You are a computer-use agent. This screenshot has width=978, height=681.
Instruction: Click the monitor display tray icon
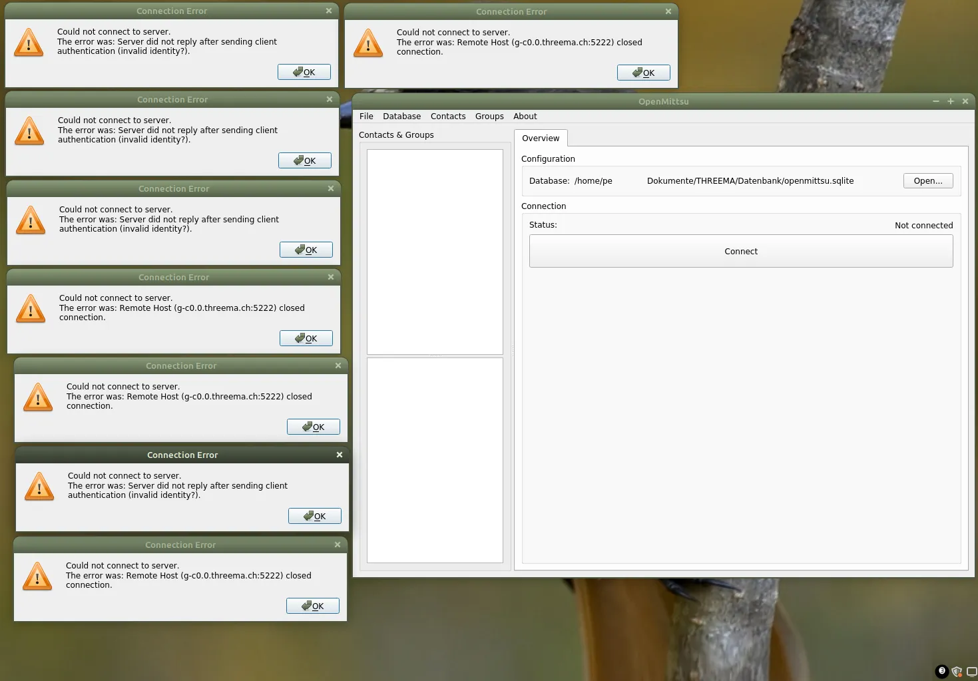[971, 672]
